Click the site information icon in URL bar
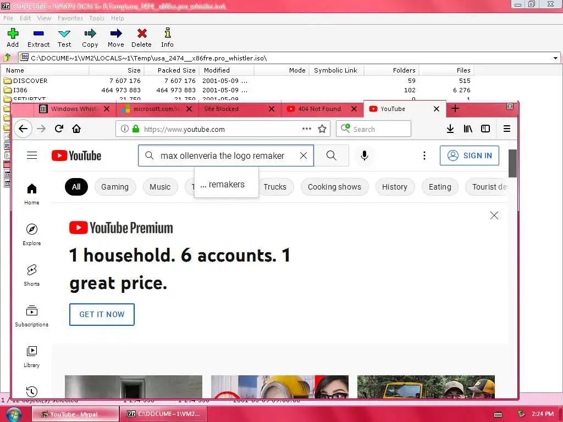The image size is (563, 422). 125,129
